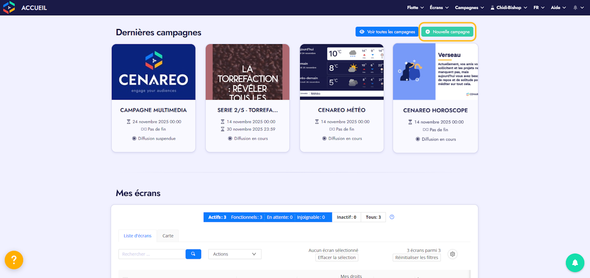Expand the Aide menu
The width and height of the screenshot is (590, 278).
pos(558,8)
